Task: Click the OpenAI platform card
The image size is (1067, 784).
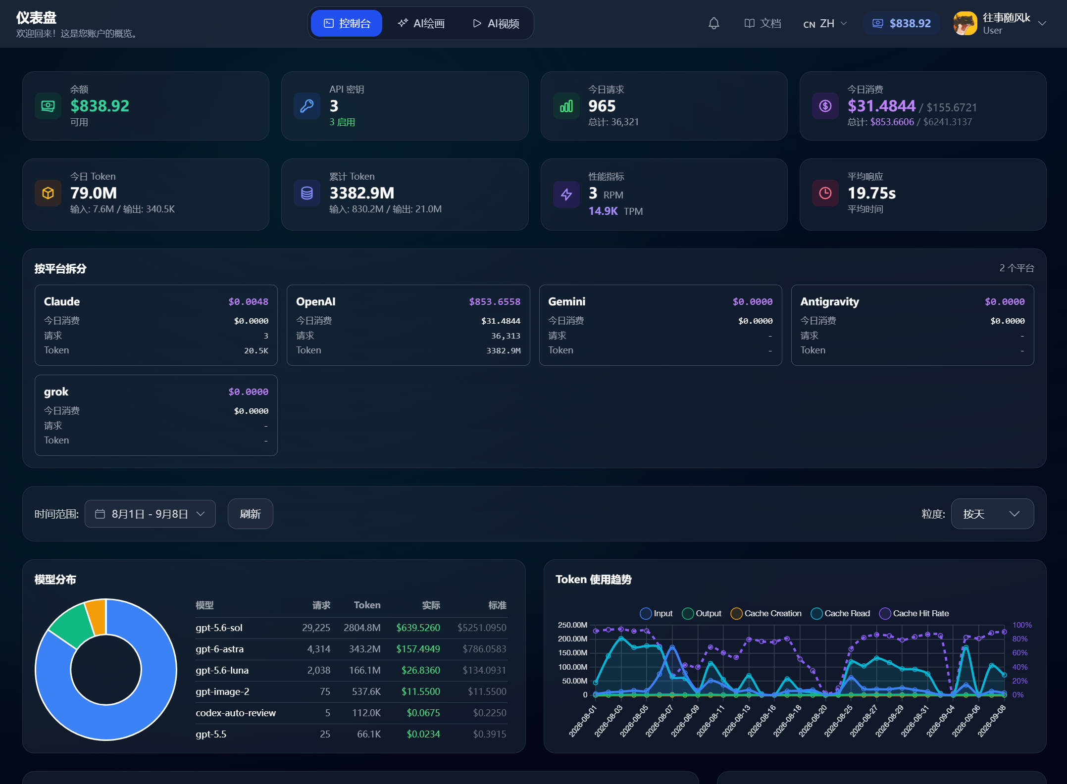Action: tap(408, 325)
